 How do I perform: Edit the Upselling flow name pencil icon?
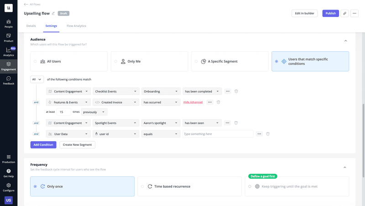53,14
